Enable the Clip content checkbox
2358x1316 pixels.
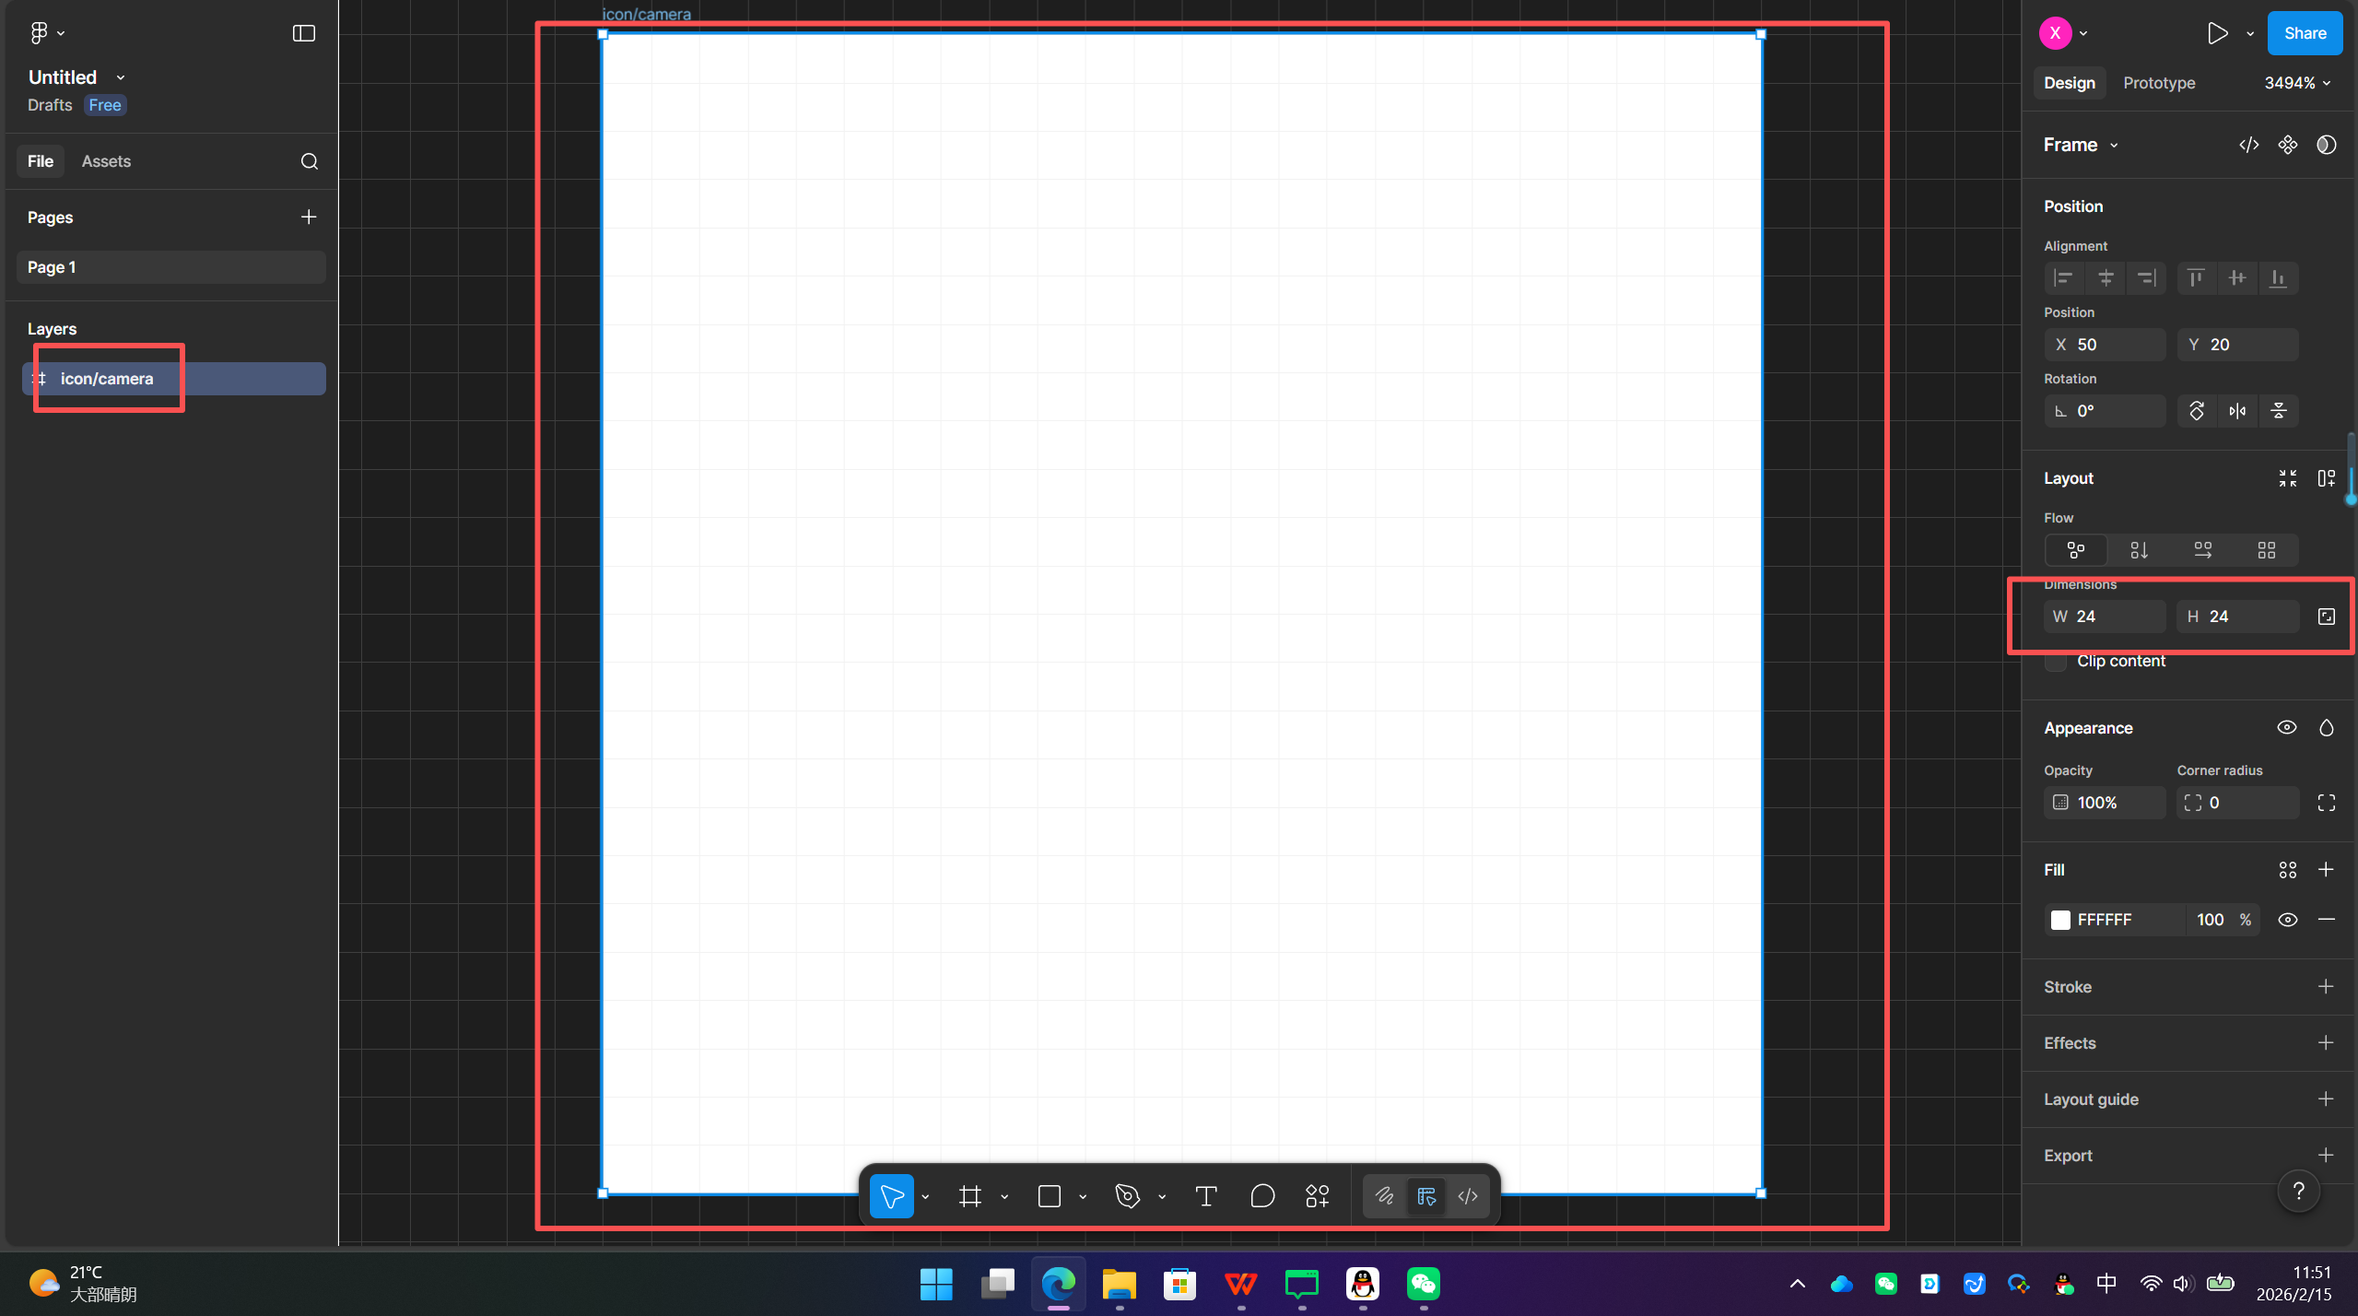[x=2056, y=662]
